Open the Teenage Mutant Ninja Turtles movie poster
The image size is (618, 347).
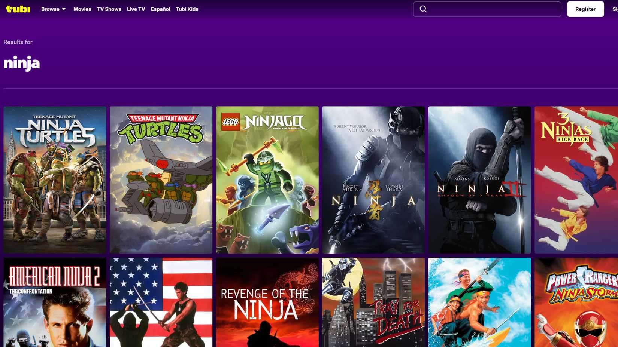[x=55, y=179]
